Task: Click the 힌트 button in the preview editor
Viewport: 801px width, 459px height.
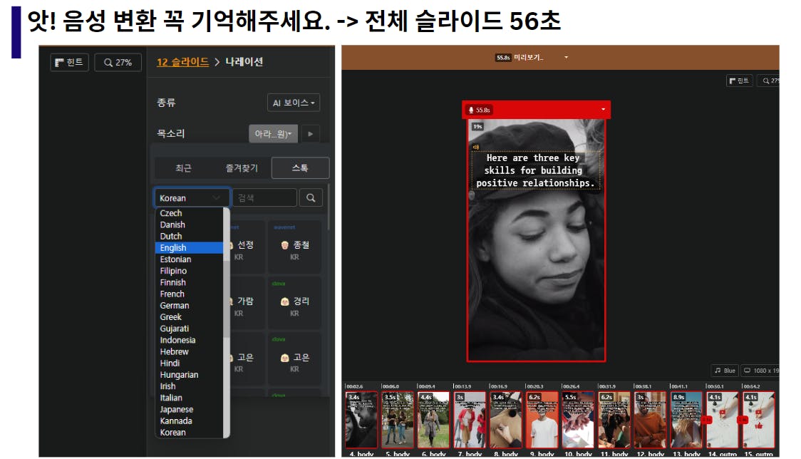Action: point(739,81)
